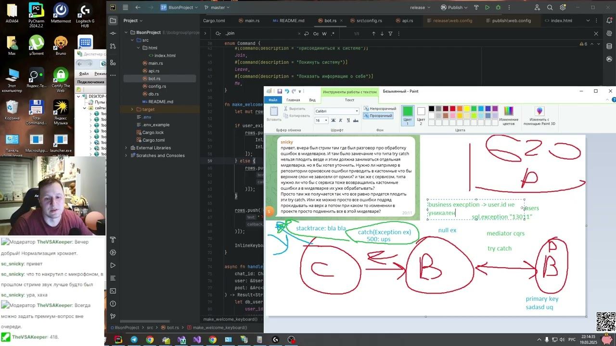The image size is (616, 346).
Task: Switch to the api.rs editor tab
Action: (x=404, y=21)
